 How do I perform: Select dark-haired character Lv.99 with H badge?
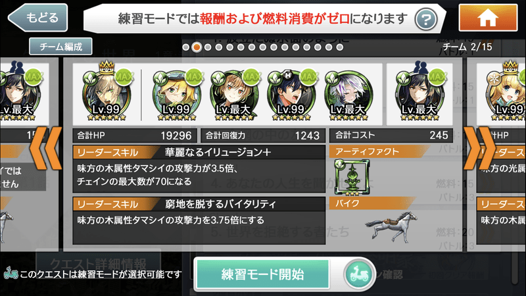pos(291,94)
